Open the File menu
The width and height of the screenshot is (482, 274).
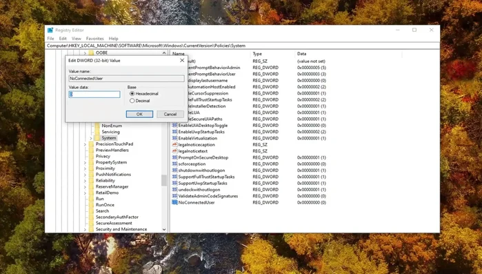coord(51,39)
